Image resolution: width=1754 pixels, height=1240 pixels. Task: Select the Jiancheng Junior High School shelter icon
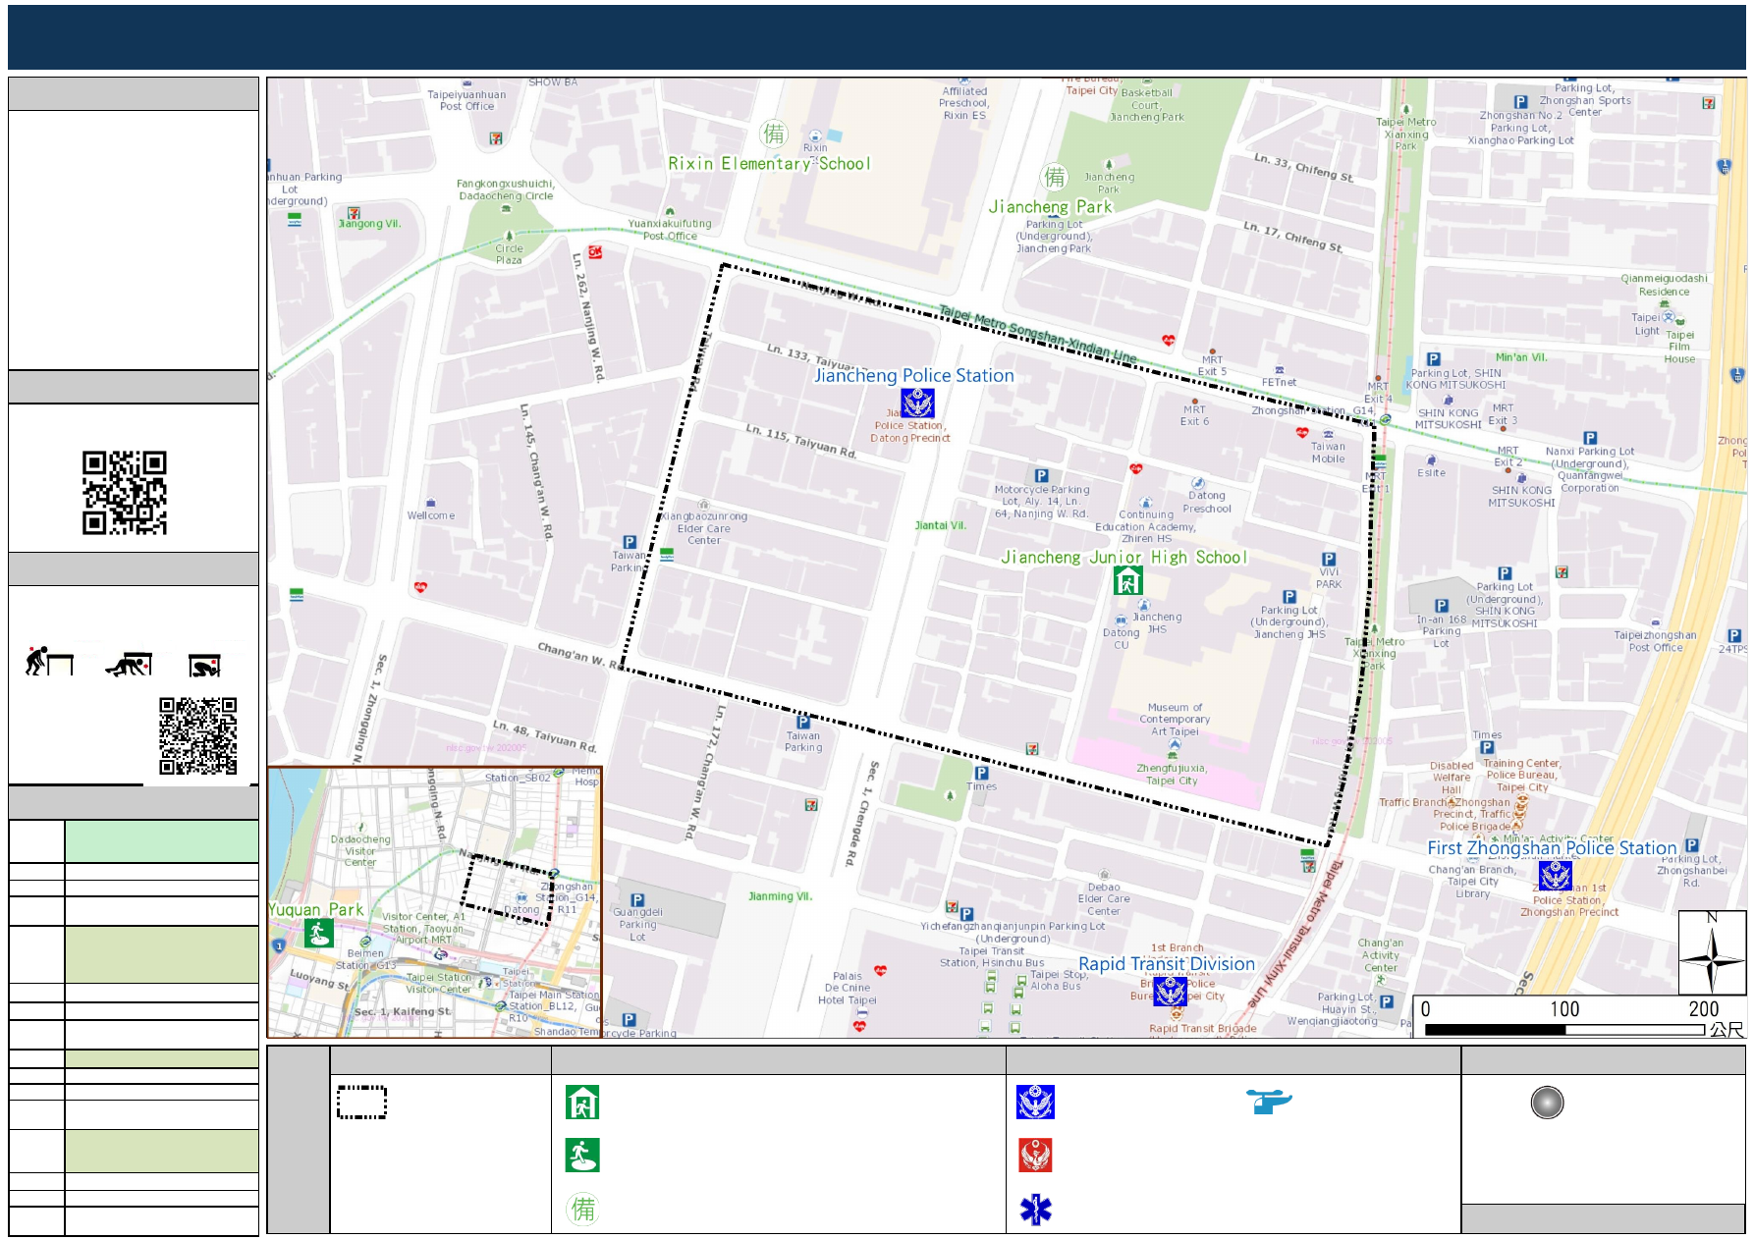point(1128,580)
